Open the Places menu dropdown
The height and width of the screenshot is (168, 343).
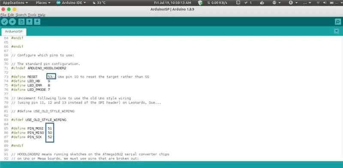(x=43, y=3)
